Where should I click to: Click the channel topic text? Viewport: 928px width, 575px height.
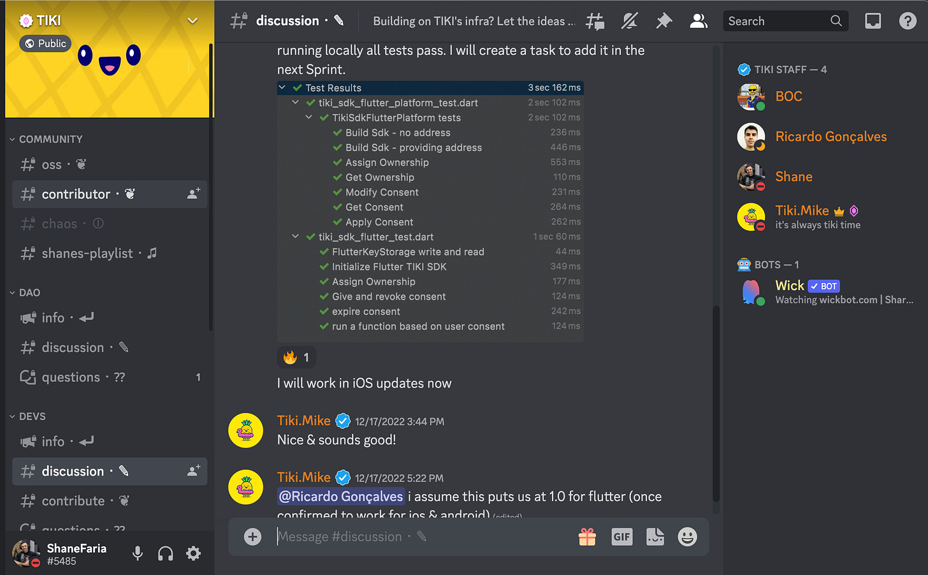[474, 21]
